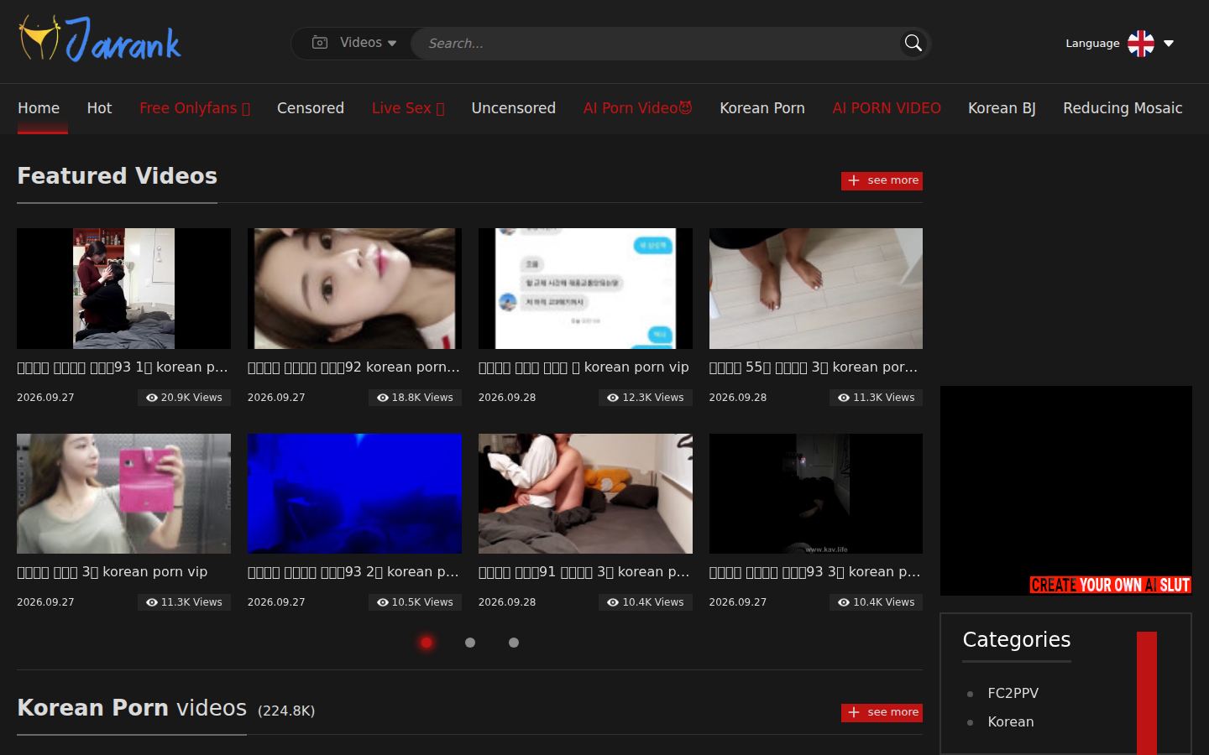This screenshot has width=1209, height=755.
Task: Click the plus icon in Featured Videos' see more
Action: 854,180
